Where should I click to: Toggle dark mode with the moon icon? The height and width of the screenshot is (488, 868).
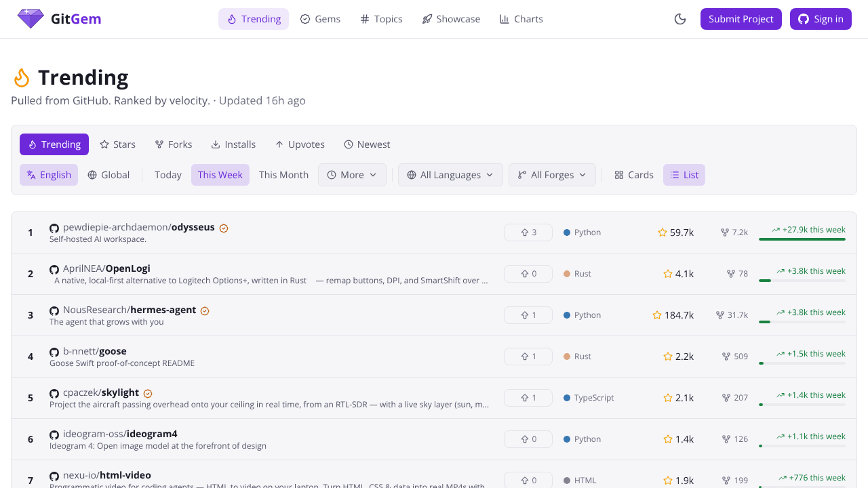click(x=680, y=19)
